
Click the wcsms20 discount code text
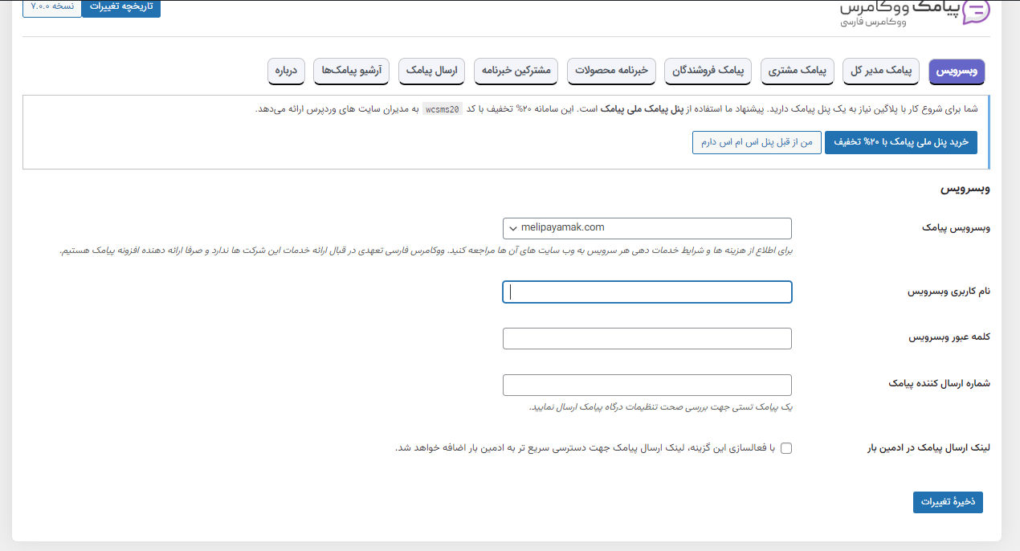click(443, 110)
